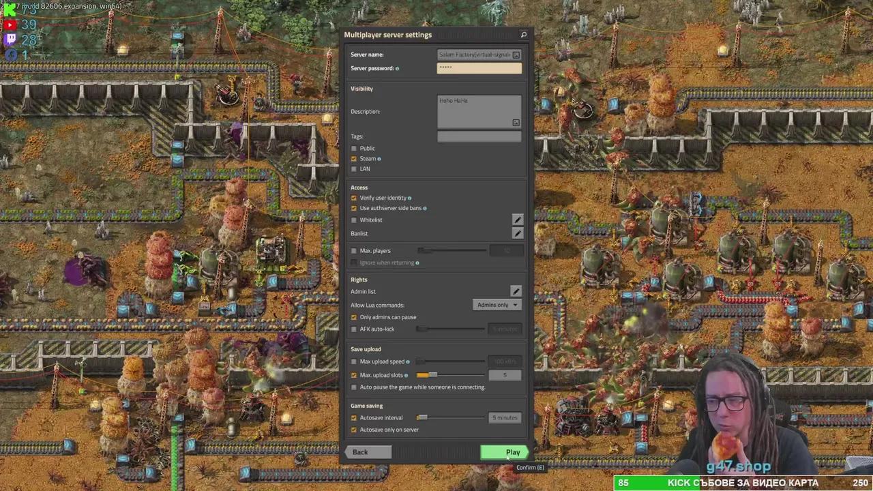Click the Max. players slider
Viewport: 873px width, 491px height.
[451, 250]
